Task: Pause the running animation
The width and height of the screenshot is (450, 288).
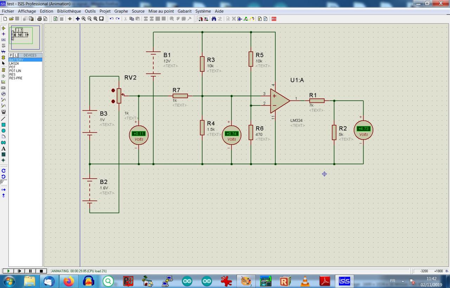Action: (x=30, y=271)
